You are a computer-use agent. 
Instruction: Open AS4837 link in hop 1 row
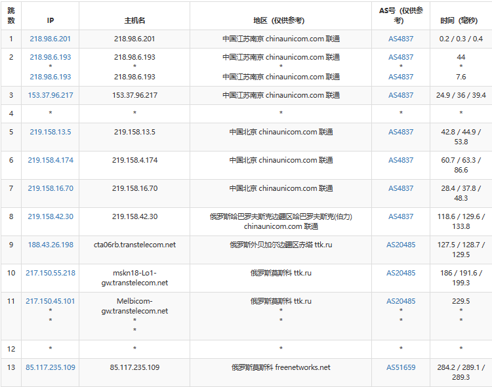[x=401, y=39]
